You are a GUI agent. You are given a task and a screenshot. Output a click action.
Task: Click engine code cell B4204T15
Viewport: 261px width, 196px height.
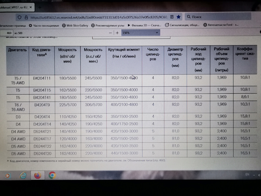(42, 90)
